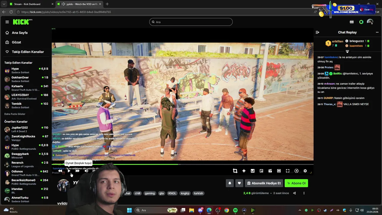382x215 pixels.
Task: Click the crop clip icon in player
Action: (x=235, y=171)
